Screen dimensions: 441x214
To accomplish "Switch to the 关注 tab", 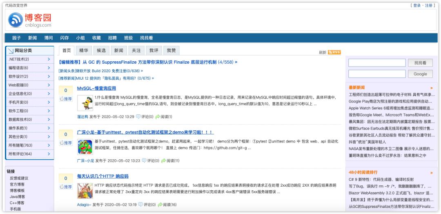I will tap(136, 51).
